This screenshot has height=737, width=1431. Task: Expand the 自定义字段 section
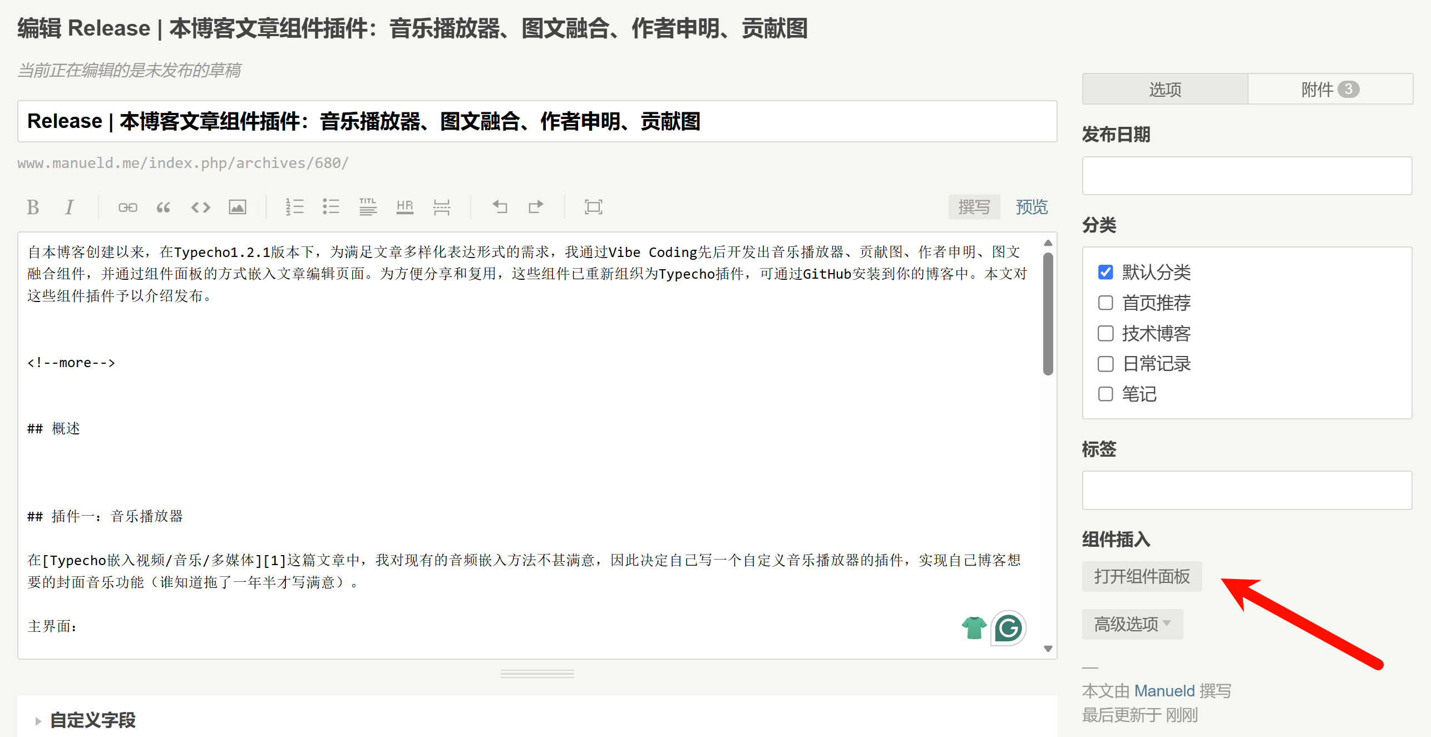[92, 720]
